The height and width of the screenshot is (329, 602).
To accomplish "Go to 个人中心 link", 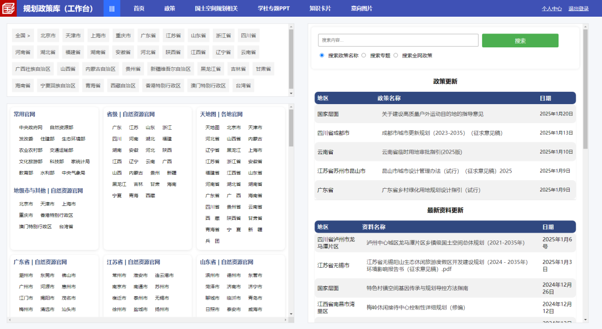I will tap(552, 8).
